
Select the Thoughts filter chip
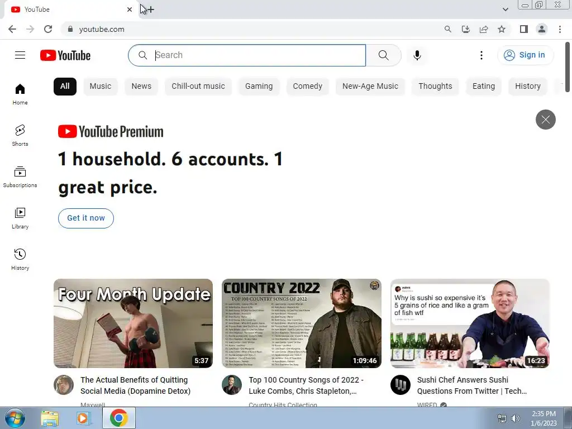435,87
